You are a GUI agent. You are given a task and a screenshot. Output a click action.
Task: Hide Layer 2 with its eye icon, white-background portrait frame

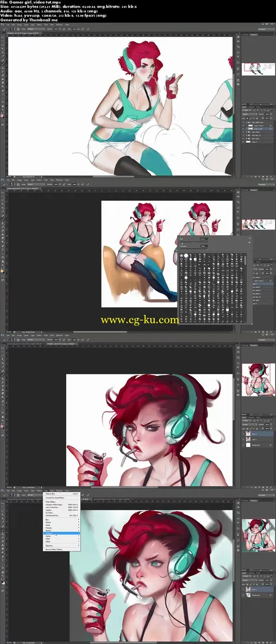point(243,433)
